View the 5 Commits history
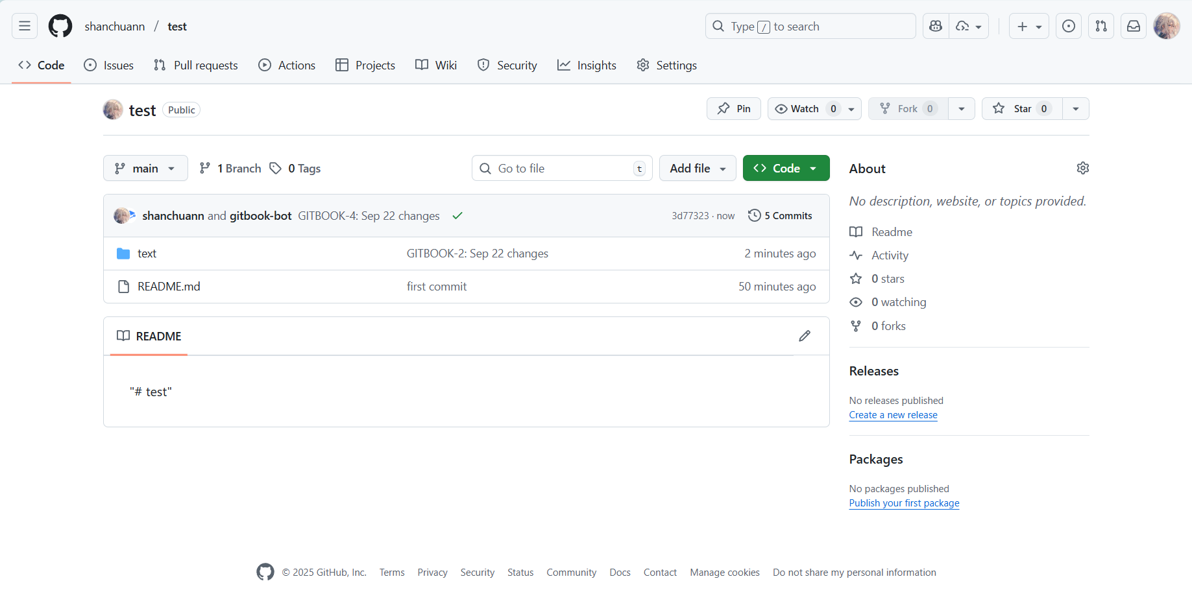The width and height of the screenshot is (1192, 592). tap(780, 216)
